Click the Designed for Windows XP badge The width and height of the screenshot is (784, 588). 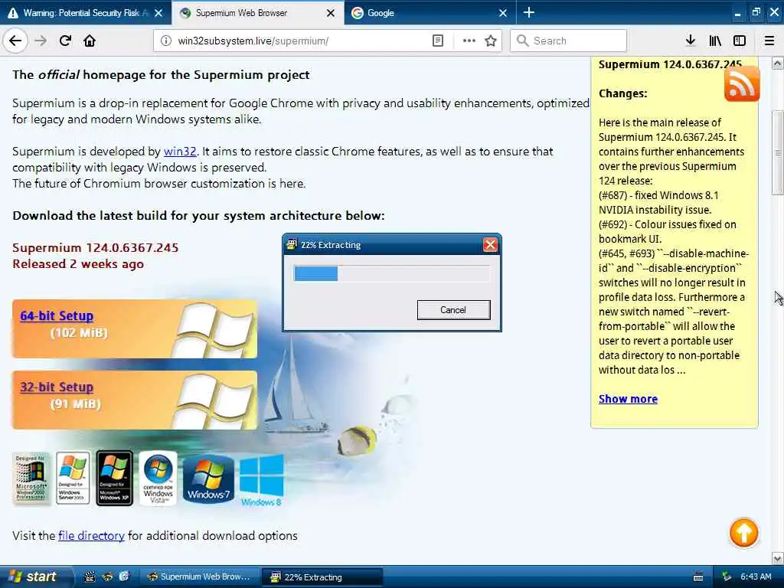[x=115, y=478]
